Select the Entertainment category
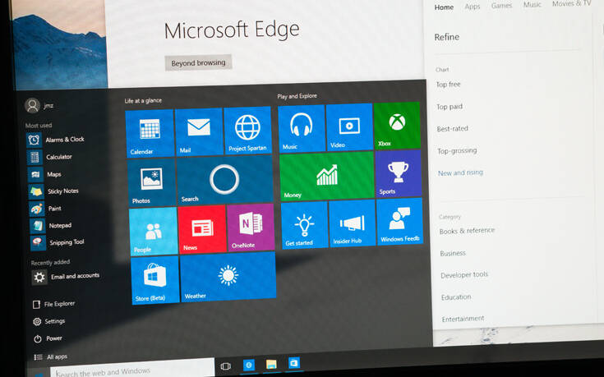 pyautogui.click(x=463, y=319)
